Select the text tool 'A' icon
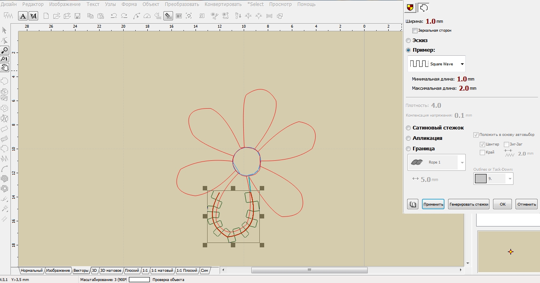Viewport: 540px width, 283px height. point(23,16)
